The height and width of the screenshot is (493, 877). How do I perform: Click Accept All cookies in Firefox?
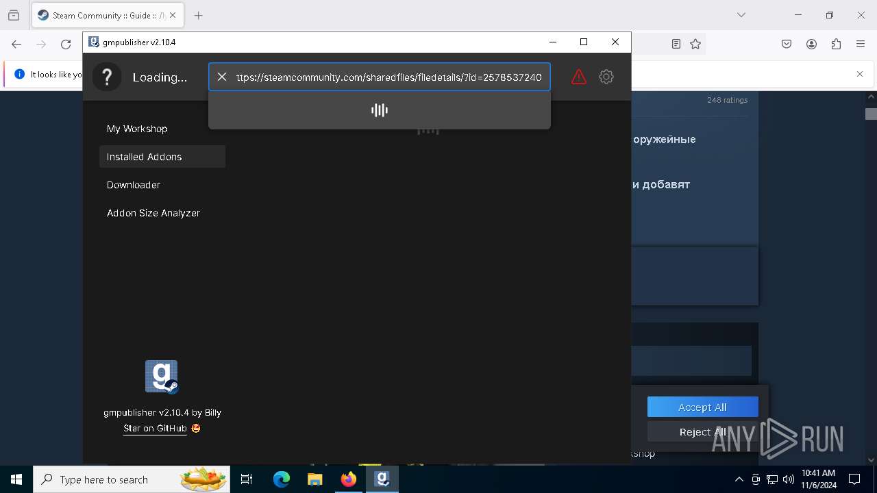tap(702, 407)
